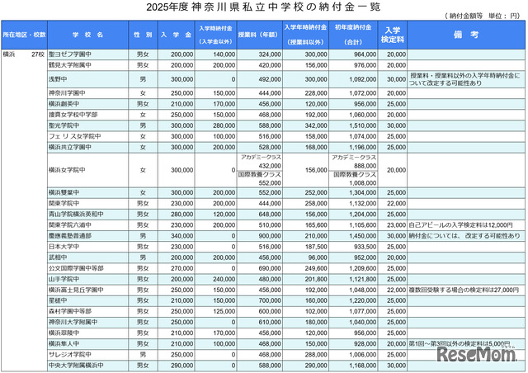
Task: Click the 入学年時納付金(授業料以外) column header
Action: point(305,35)
